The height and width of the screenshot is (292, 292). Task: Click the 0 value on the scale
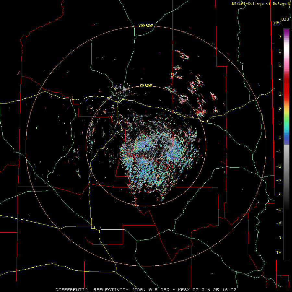pos(280,138)
